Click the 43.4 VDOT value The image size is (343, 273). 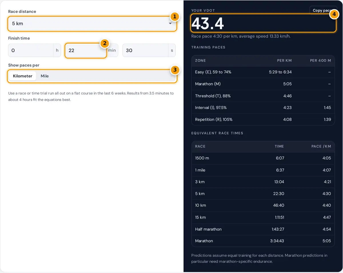pos(208,23)
